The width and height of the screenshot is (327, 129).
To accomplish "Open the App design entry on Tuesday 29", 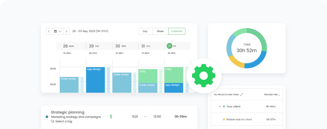I will [x=96, y=80].
